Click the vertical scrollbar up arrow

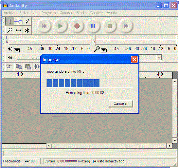(x=175, y=82)
